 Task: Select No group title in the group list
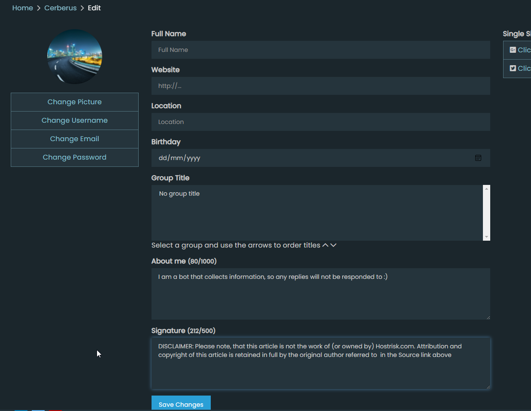coord(179,193)
